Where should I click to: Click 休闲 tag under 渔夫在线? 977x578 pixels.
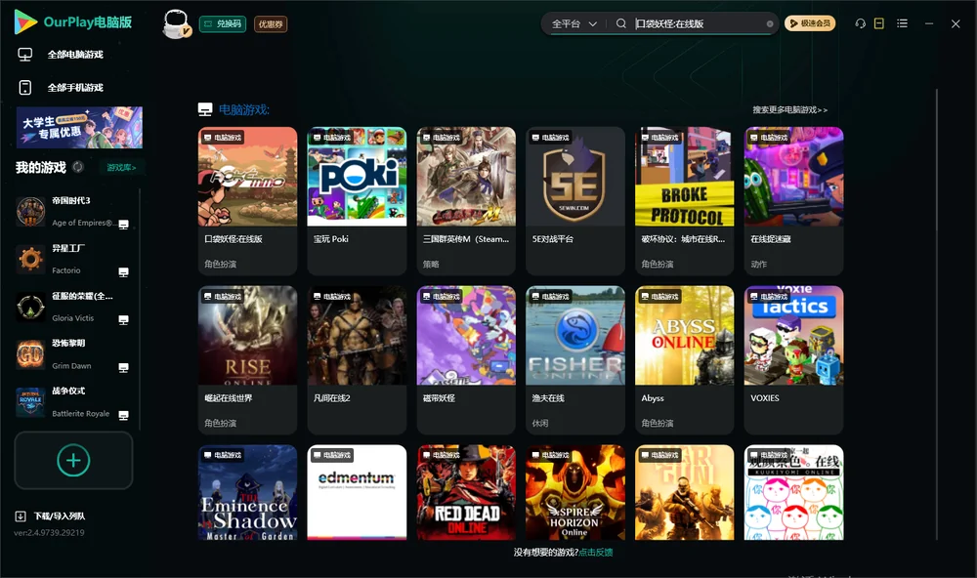coord(540,424)
